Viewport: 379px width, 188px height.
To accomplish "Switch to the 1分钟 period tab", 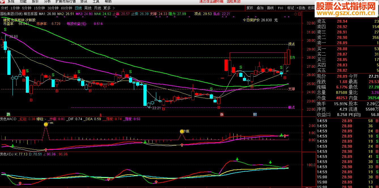I will pos(15,8).
